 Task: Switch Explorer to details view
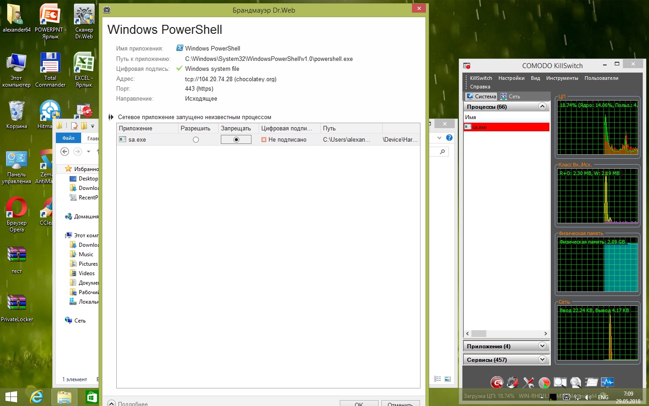tap(438, 379)
